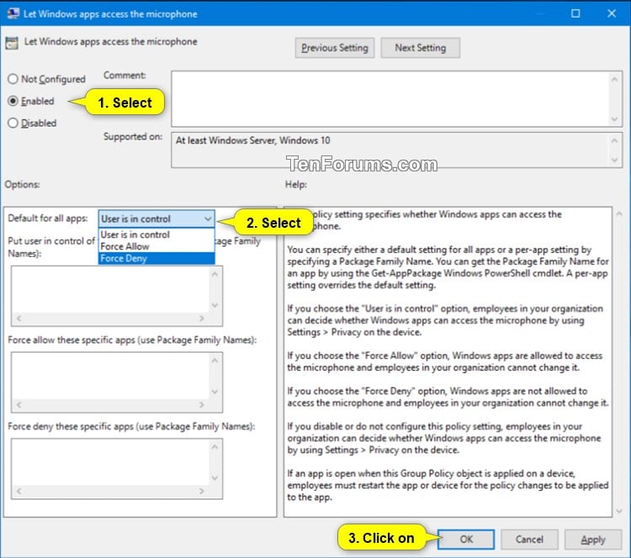This screenshot has height=558, width=631.
Task: Click down arrow of Comment scrollbar
Action: point(614,119)
